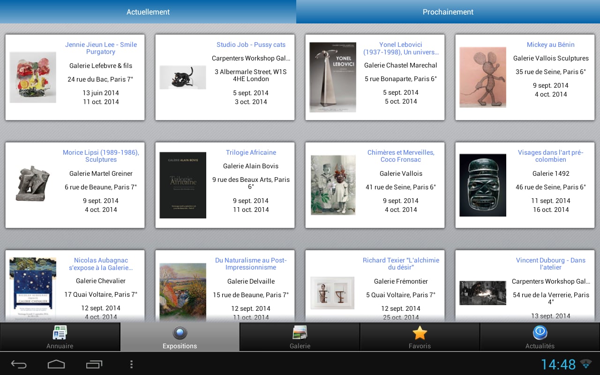The height and width of the screenshot is (375, 600).
Task: Open the pre-Columbian mask thumbnail
Action: (483, 185)
